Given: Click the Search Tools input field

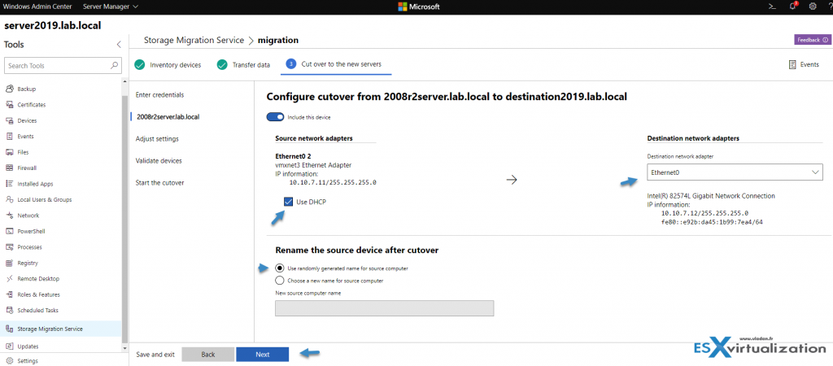Looking at the screenshot, I should point(57,65).
